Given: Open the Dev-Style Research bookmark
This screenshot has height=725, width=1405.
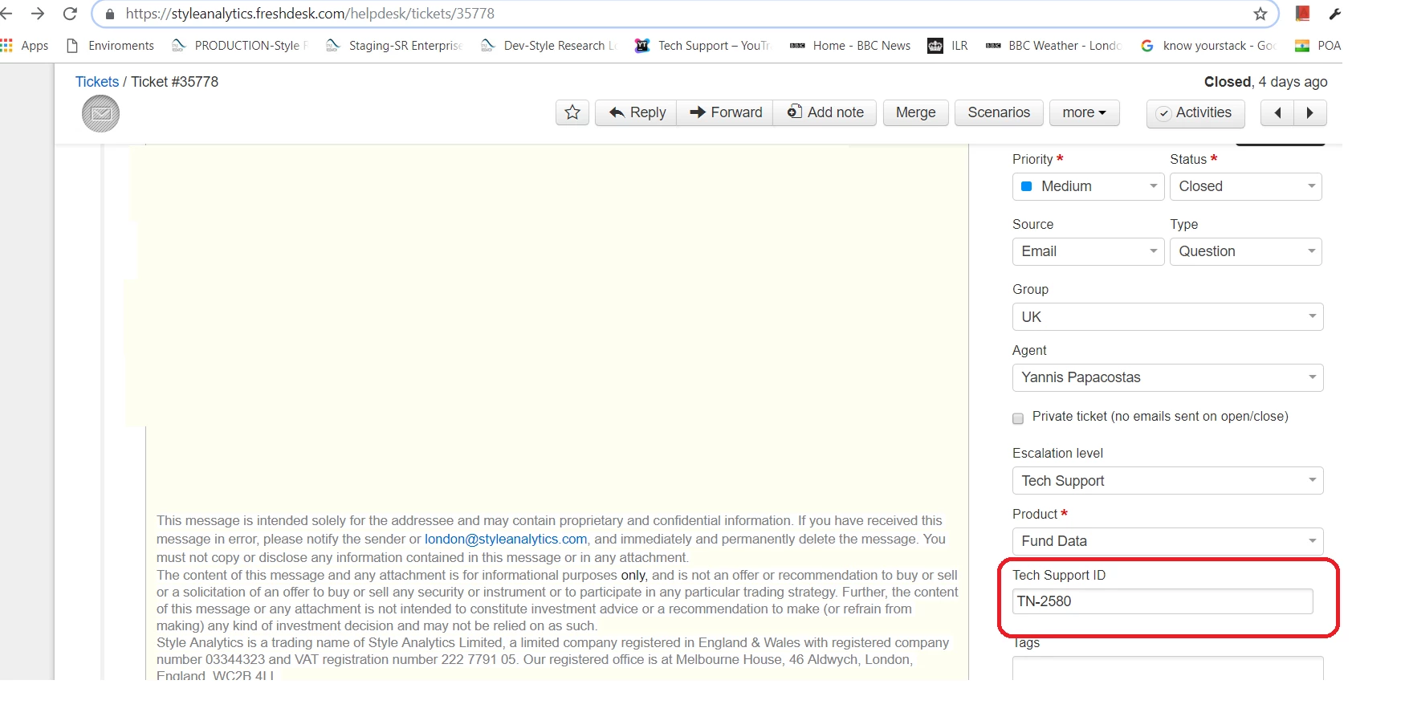Looking at the screenshot, I should 548,46.
